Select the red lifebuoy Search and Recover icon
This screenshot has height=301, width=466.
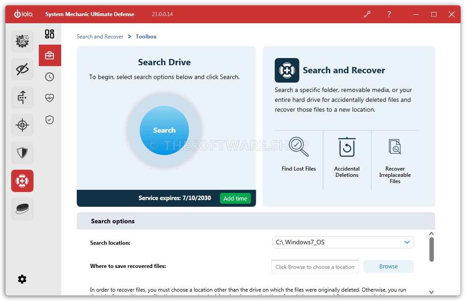22,181
